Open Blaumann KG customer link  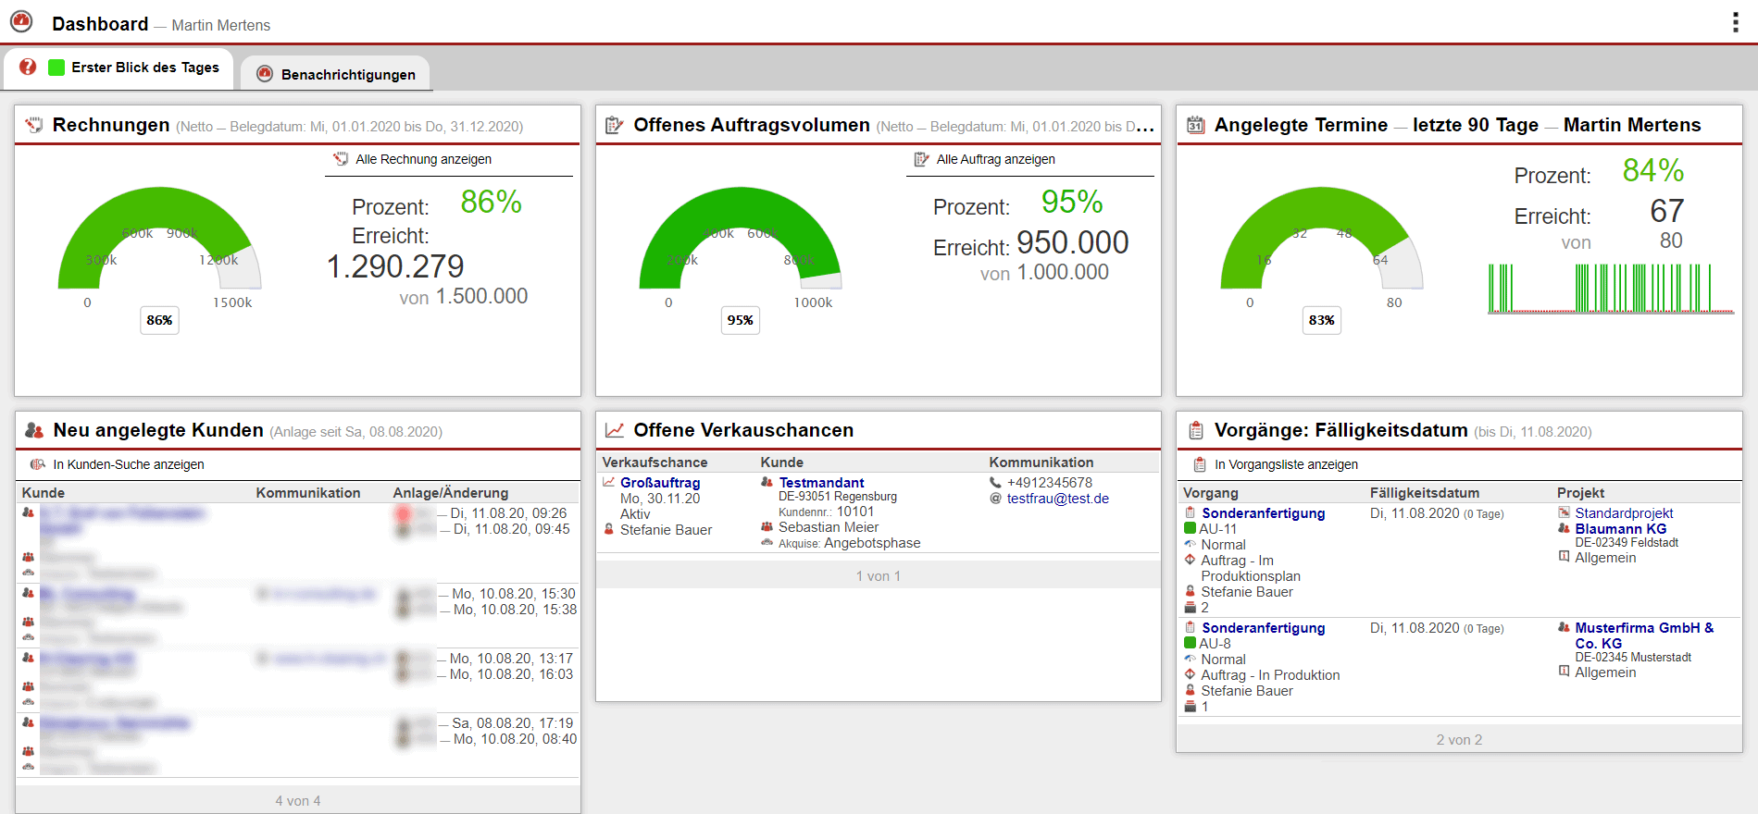click(x=1620, y=529)
